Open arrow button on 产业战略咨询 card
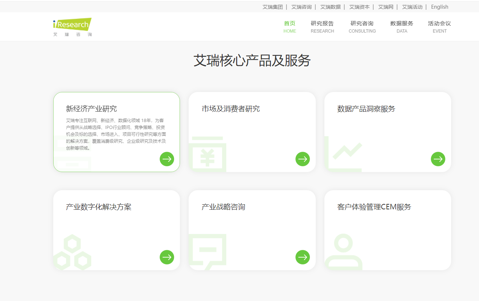The width and height of the screenshot is (479, 301). (x=303, y=257)
